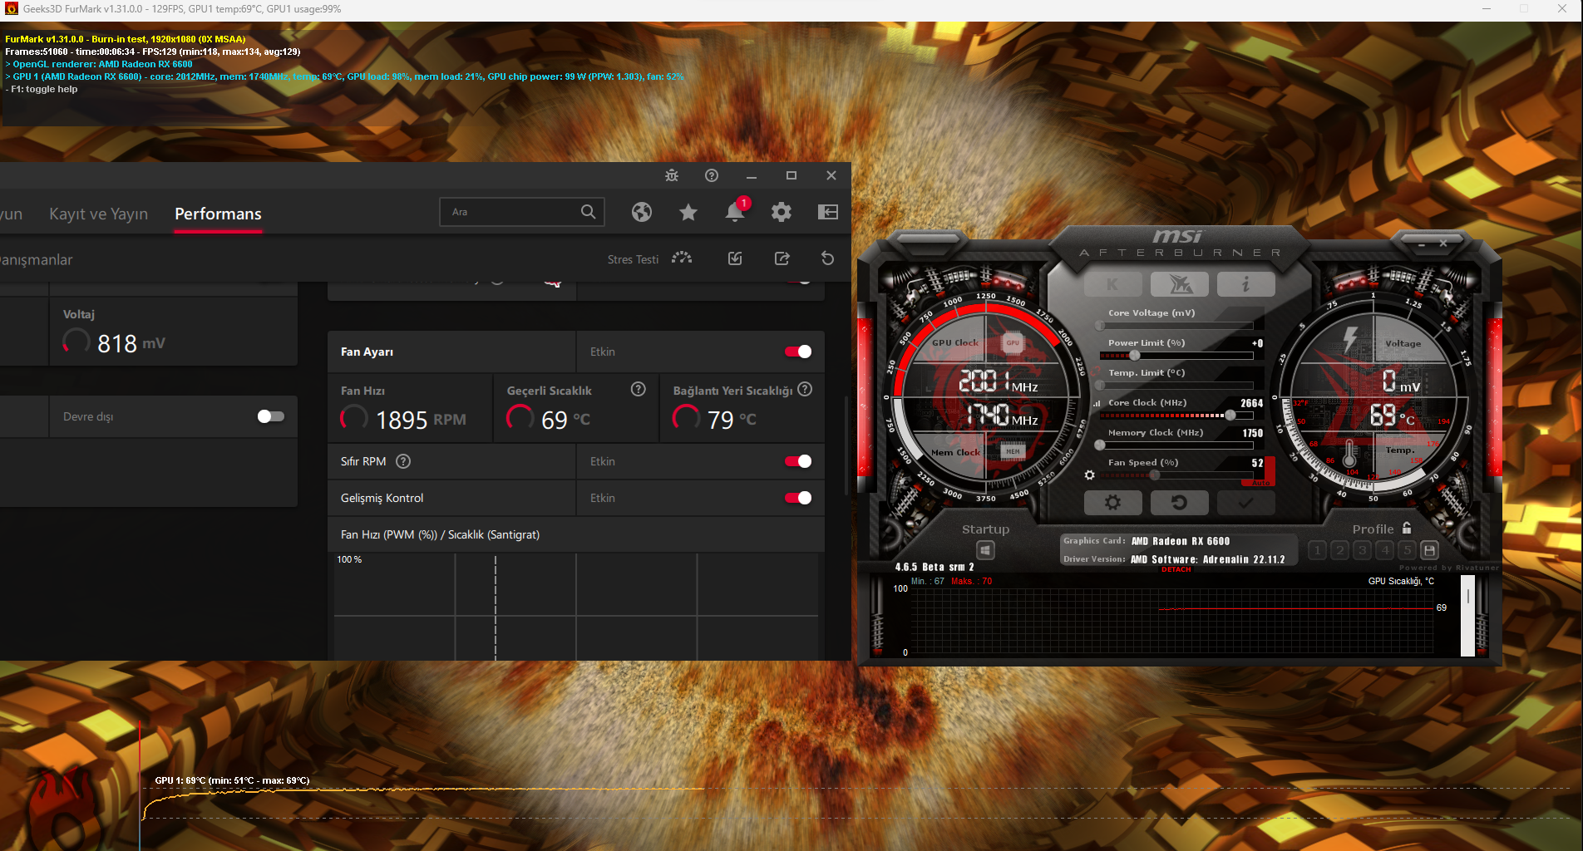Viewport: 1583px width, 851px height.
Task: Select Afterburner profile slot 5
Action: 1407,550
